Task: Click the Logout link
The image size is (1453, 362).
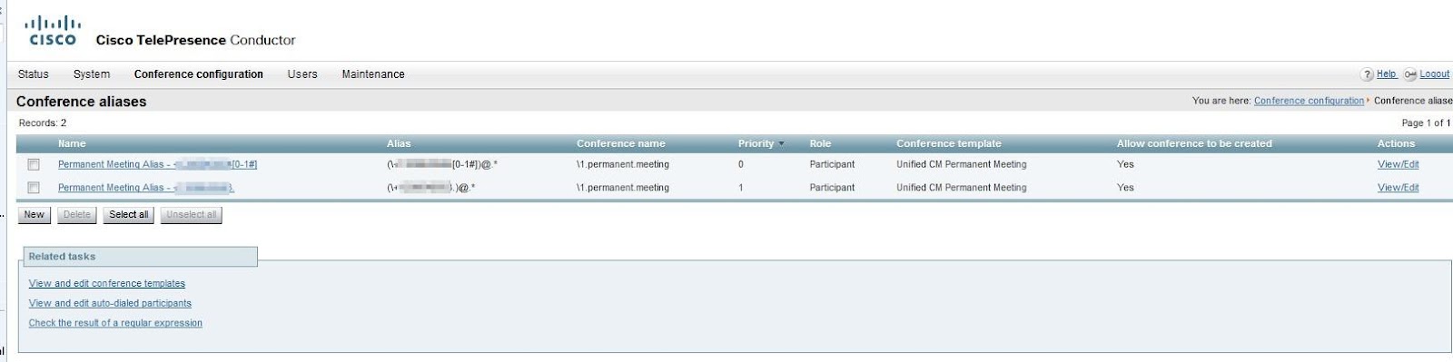Action: click(x=1435, y=74)
